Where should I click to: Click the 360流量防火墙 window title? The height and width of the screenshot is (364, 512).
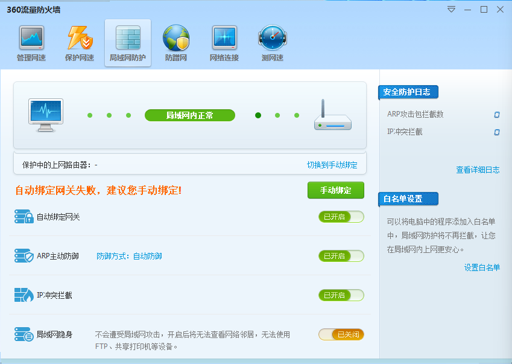point(34,10)
